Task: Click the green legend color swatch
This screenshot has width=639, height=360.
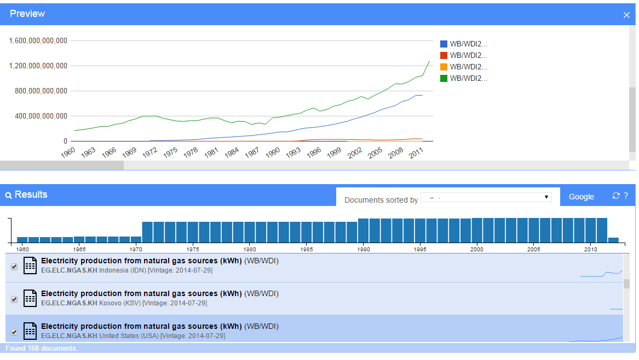Action: click(x=444, y=79)
